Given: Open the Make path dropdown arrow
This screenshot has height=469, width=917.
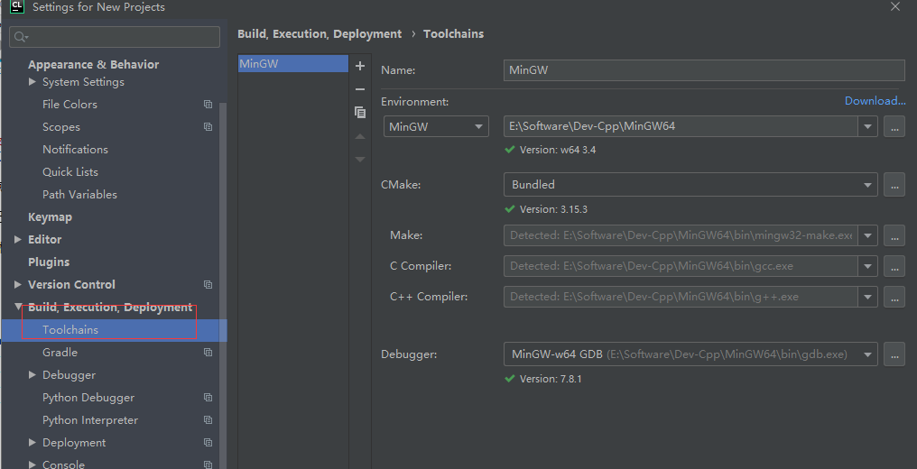Looking at the screenshot, I should (868, 235).
